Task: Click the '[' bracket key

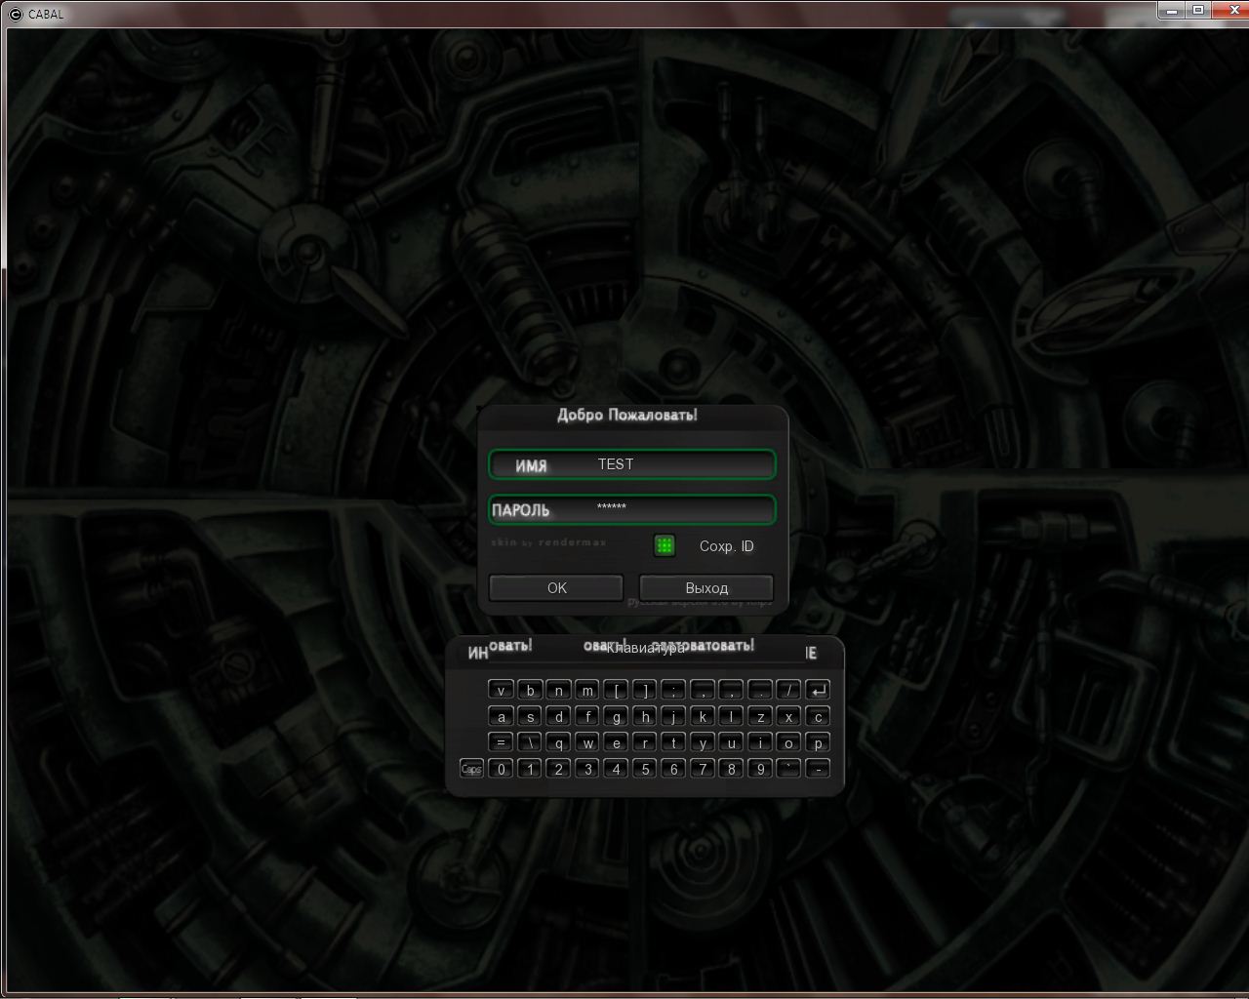Action: tap(616, 690)
